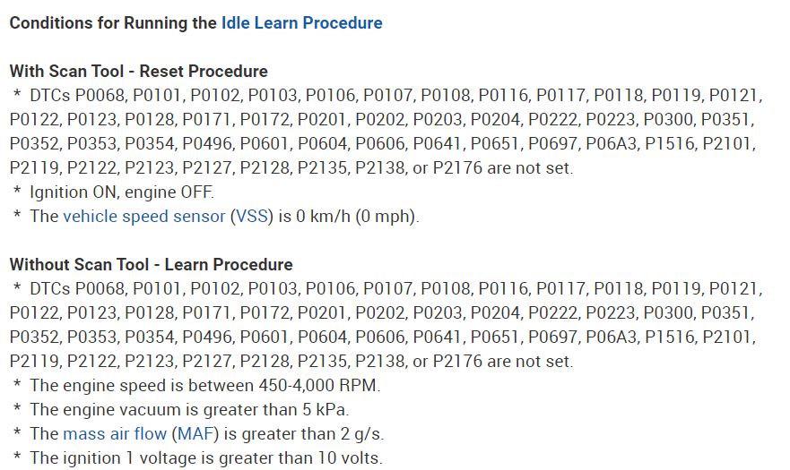Click the engine vacuum 5 kPa condition
The height and width of the screenshot is (470, 790).
(x=188, y=409)
